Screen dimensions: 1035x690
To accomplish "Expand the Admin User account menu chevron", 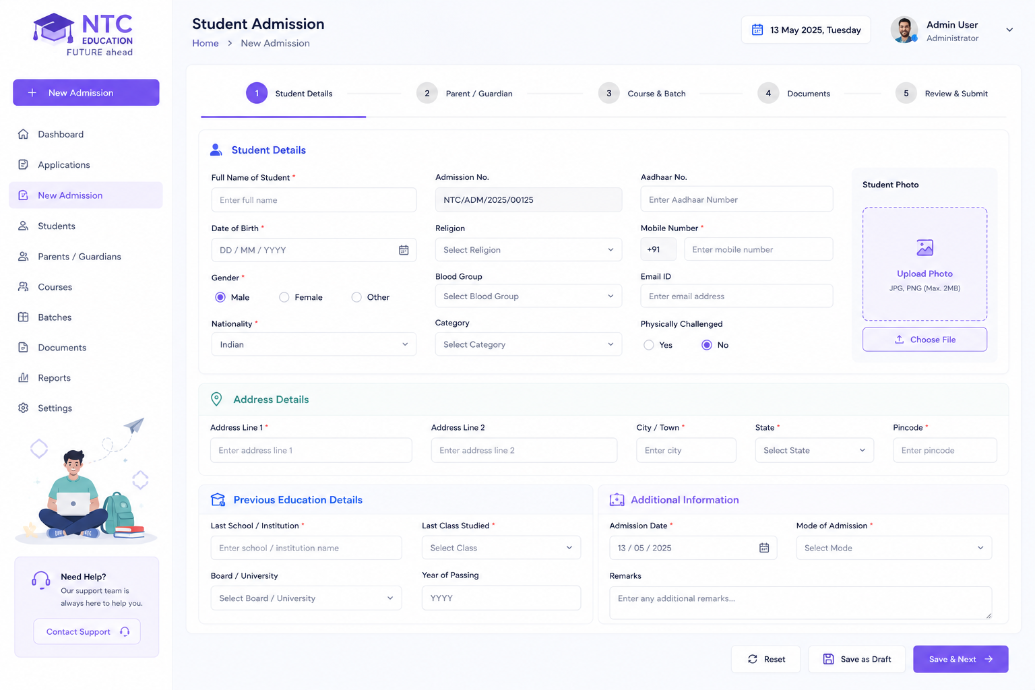I will pos(1009,30).
